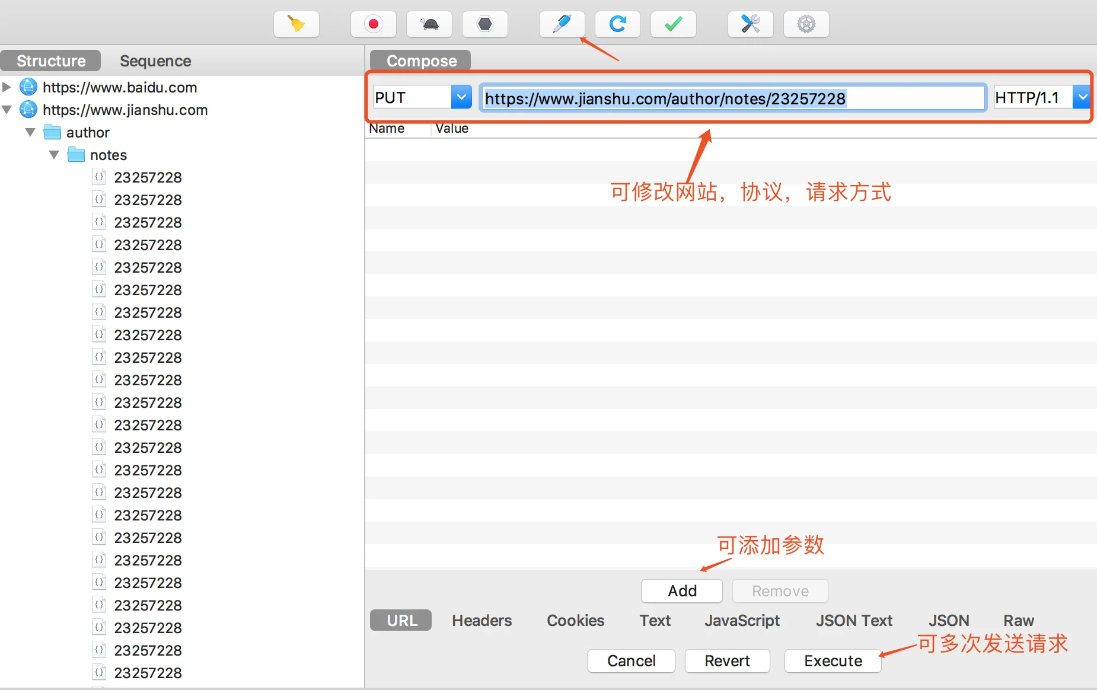Switch to the Raw tab

click(1019, 621)
